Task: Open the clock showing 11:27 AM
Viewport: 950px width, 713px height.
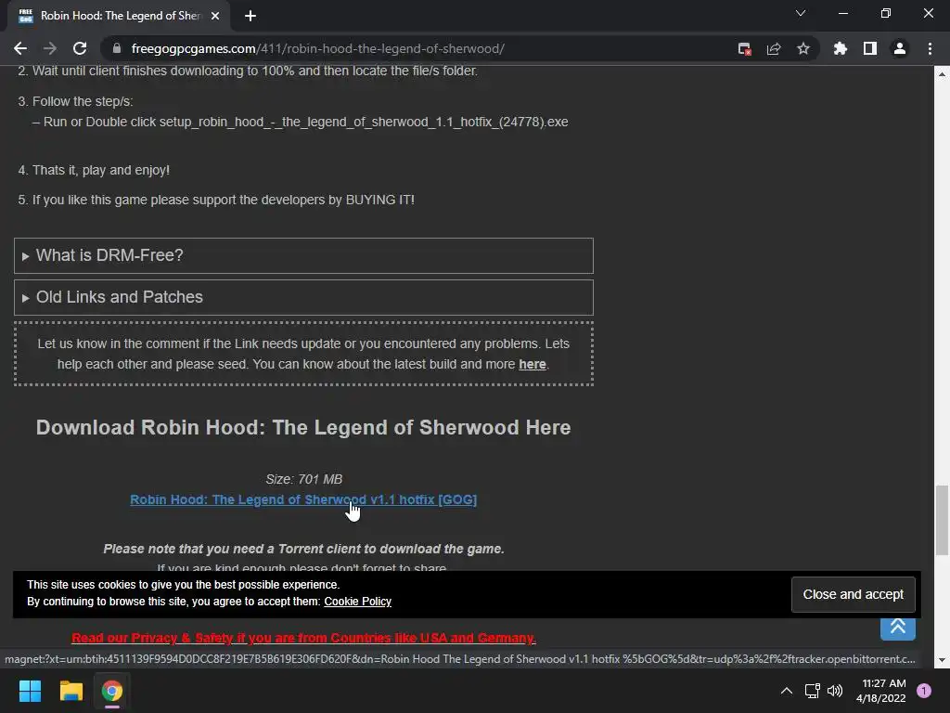Action: pos(881,691)
